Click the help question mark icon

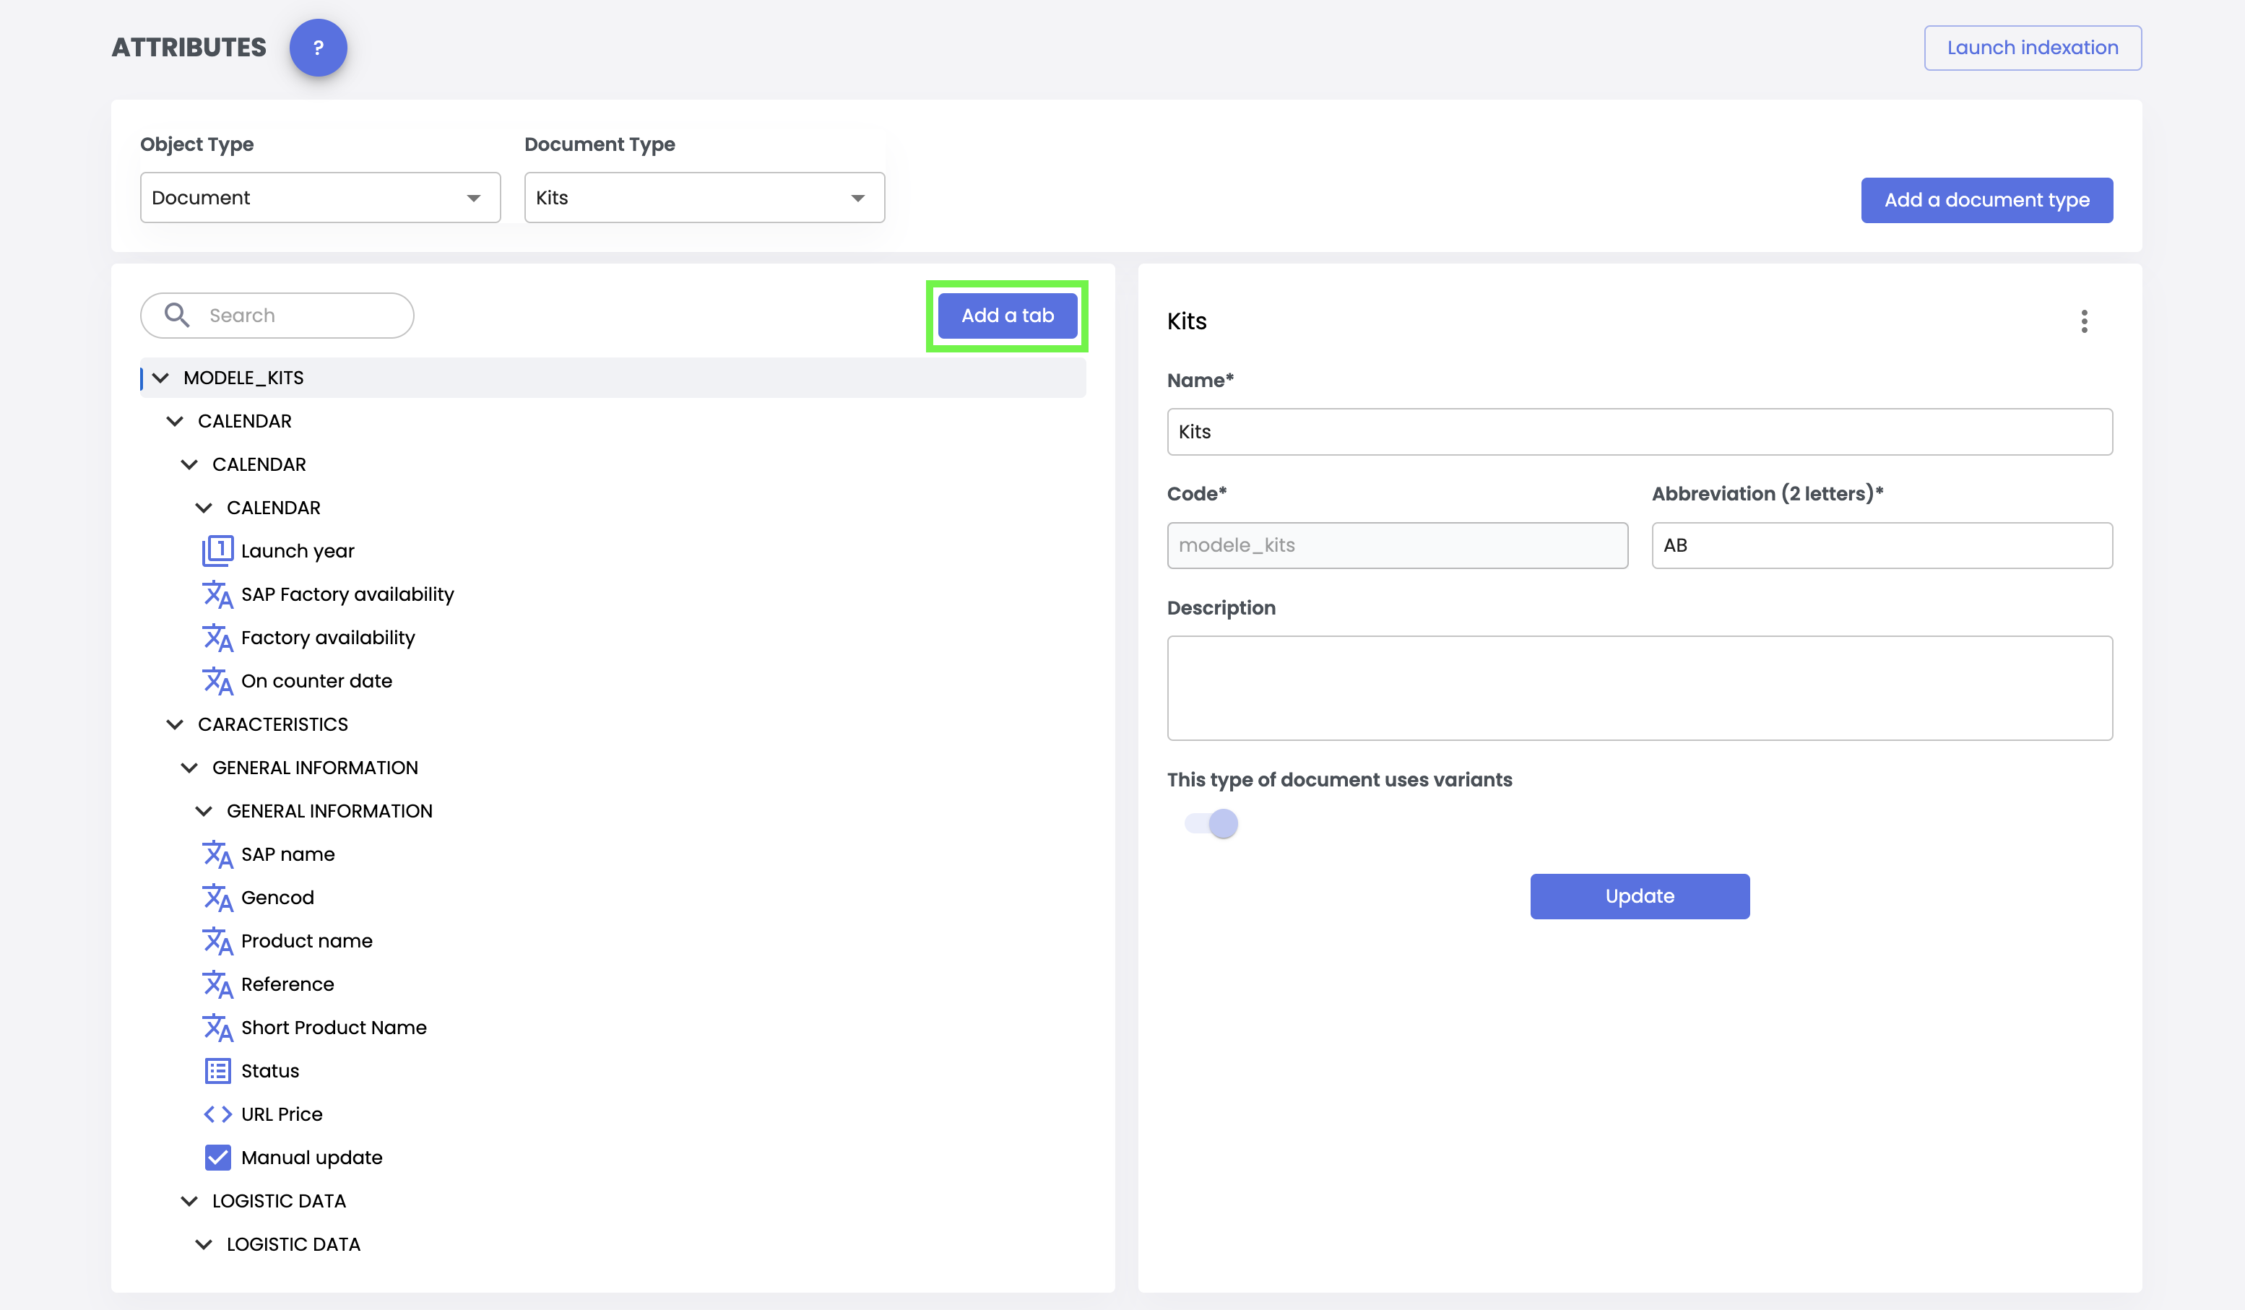coord(318,48)
